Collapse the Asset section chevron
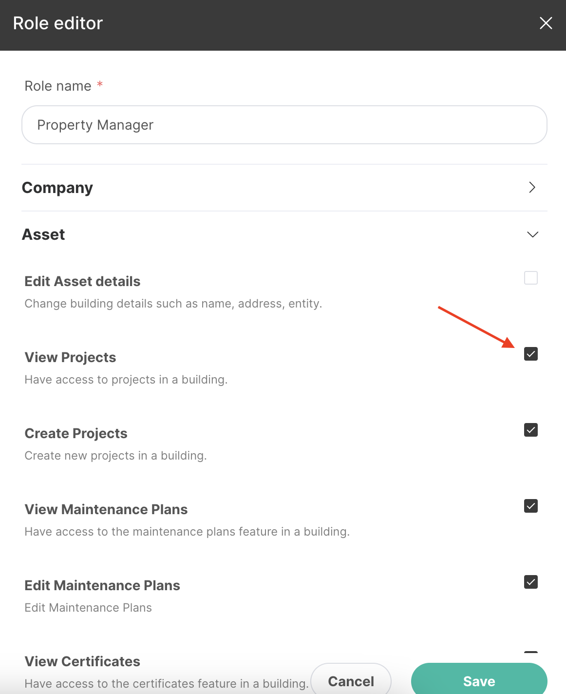566x694 pixels. pos(532,234)
